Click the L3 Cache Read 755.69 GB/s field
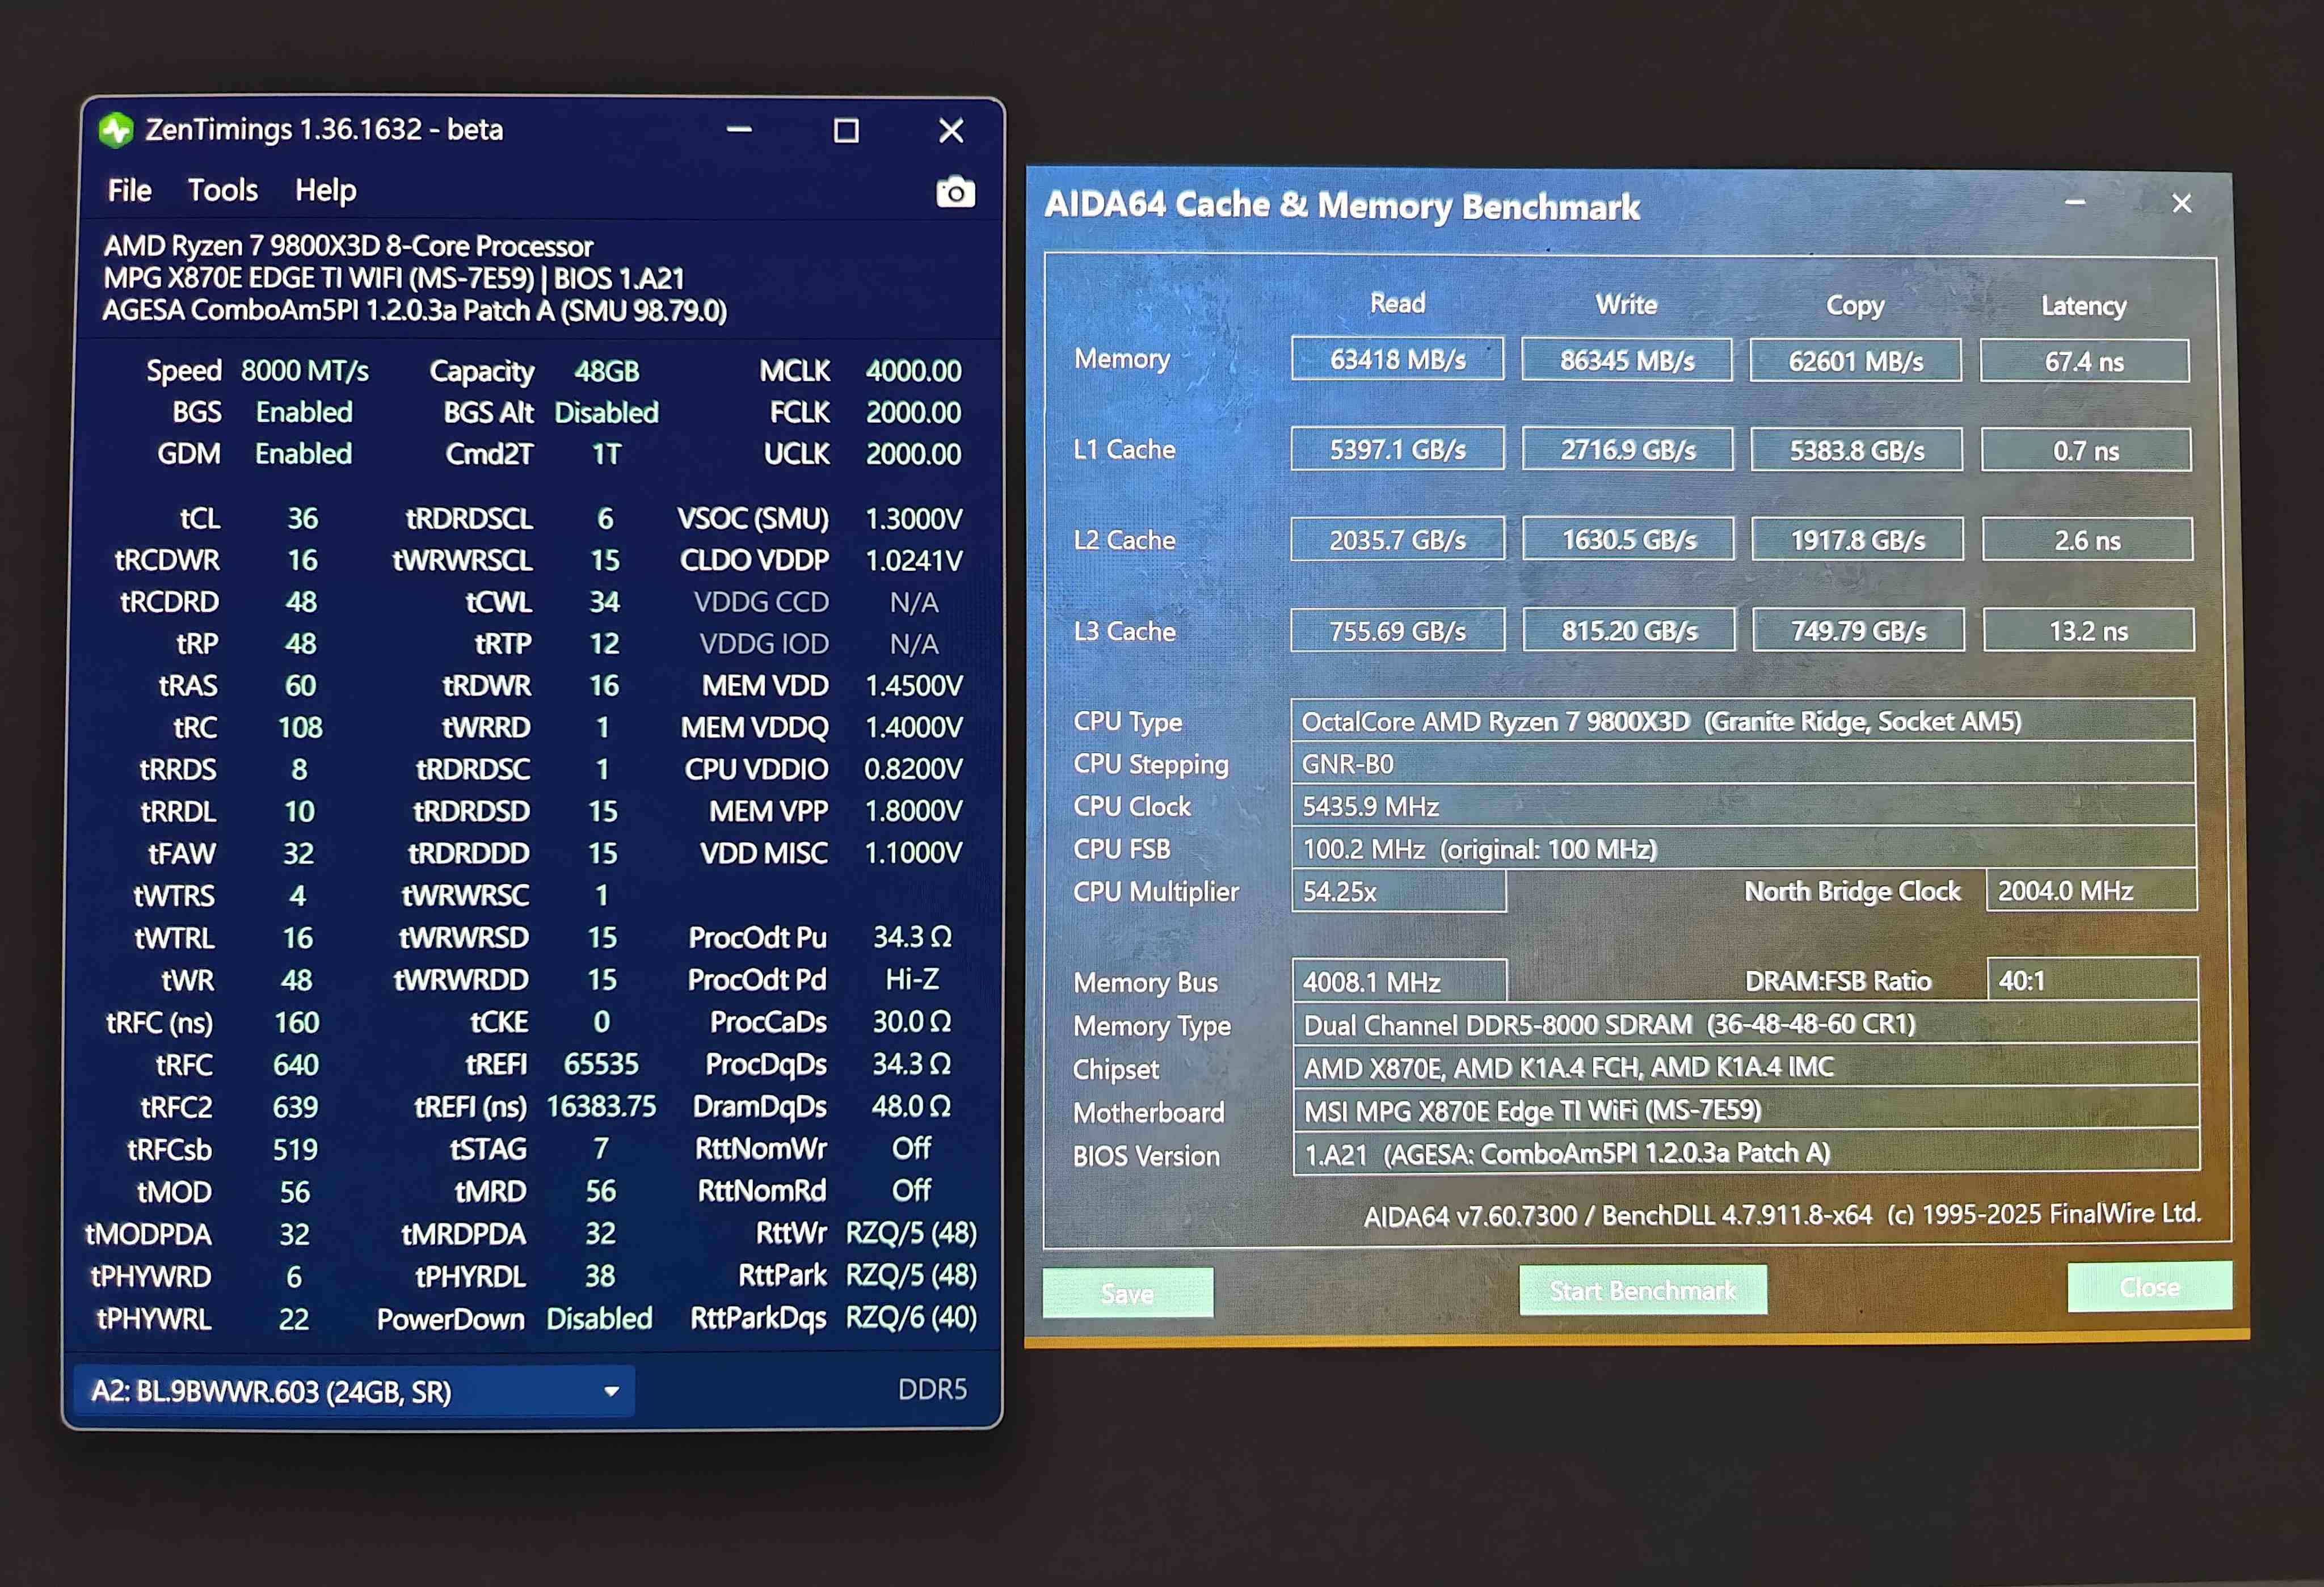 click(x=1397, y=630)
